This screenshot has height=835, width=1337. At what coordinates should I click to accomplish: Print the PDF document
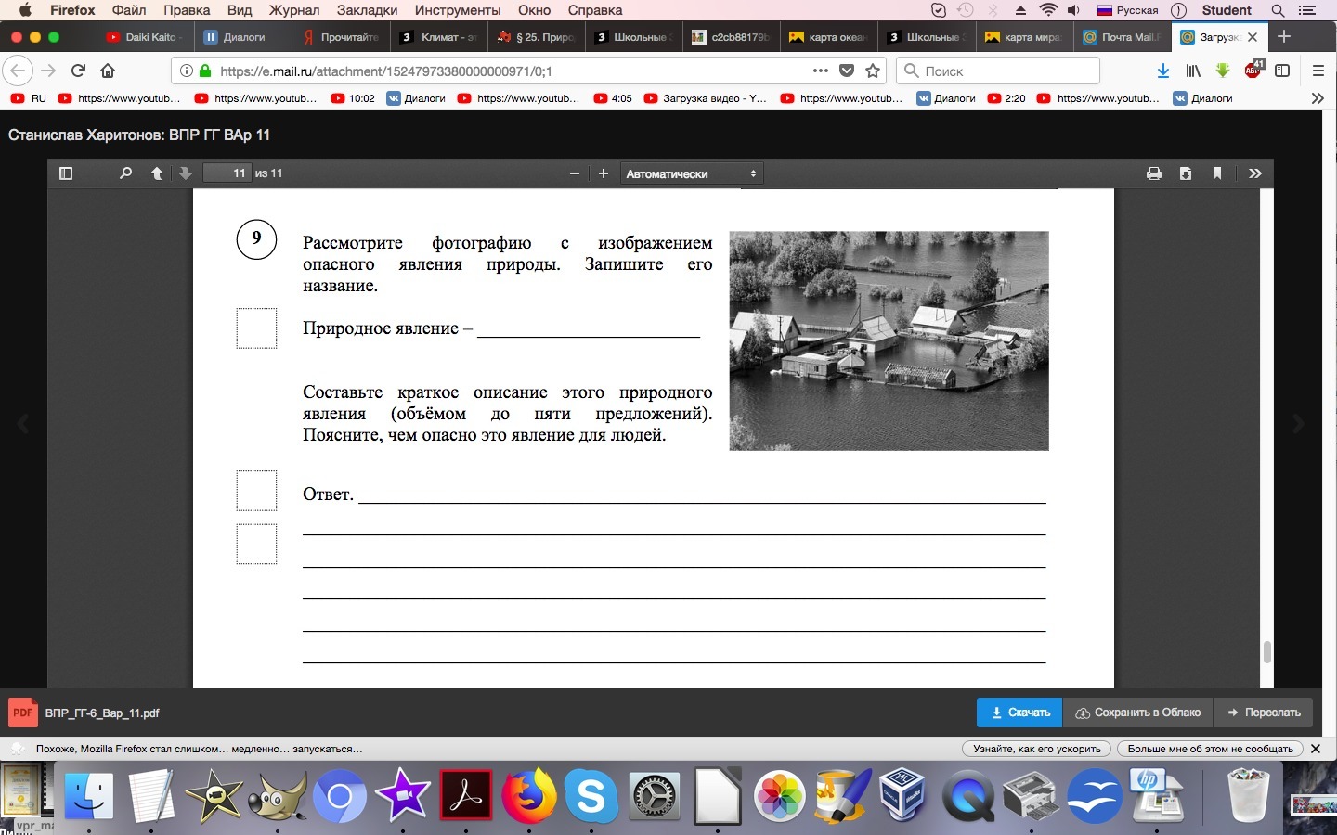pyautogui.click(x=1154, y=173)
